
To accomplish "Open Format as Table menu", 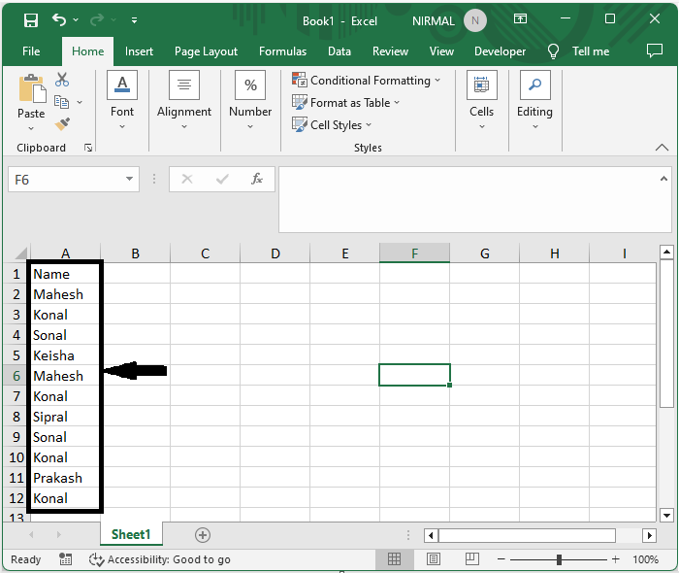I will pyautogui.click(x=345, y=103).
